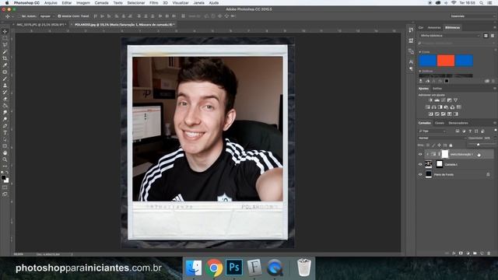Open the Filtro menu
498x280 pixels.
tap(154, 3)
